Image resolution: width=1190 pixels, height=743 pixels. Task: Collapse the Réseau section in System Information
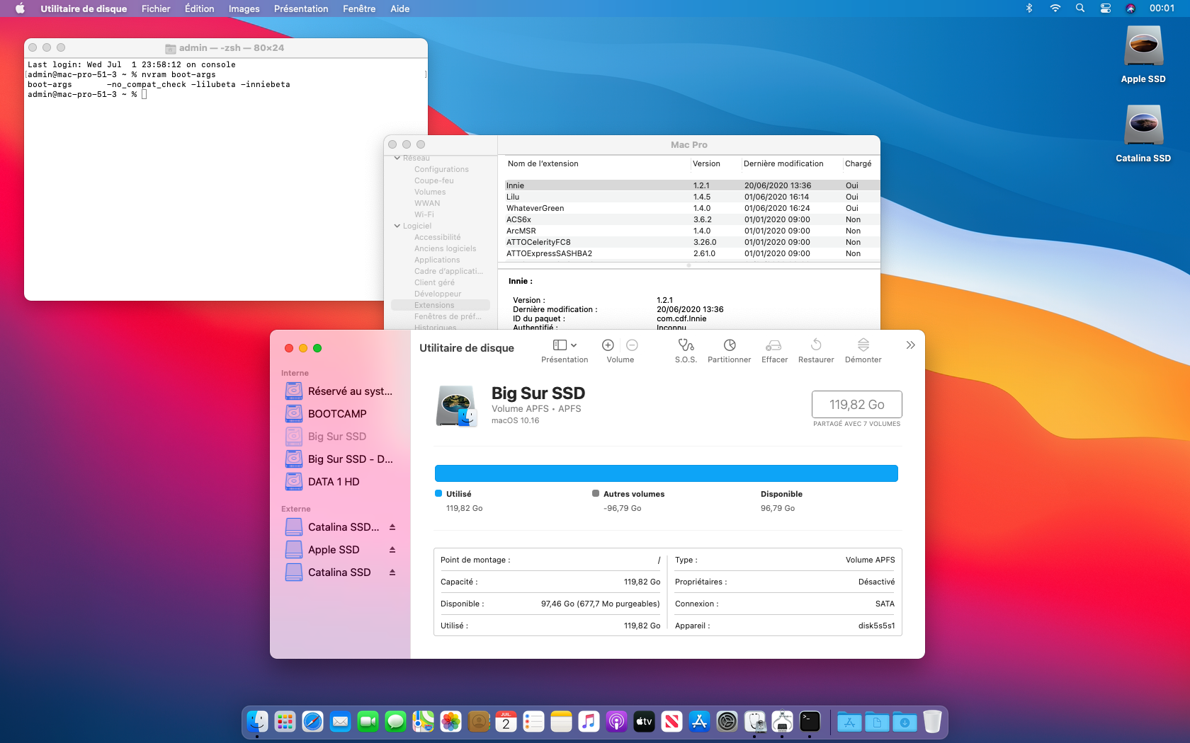pos(397,158)
